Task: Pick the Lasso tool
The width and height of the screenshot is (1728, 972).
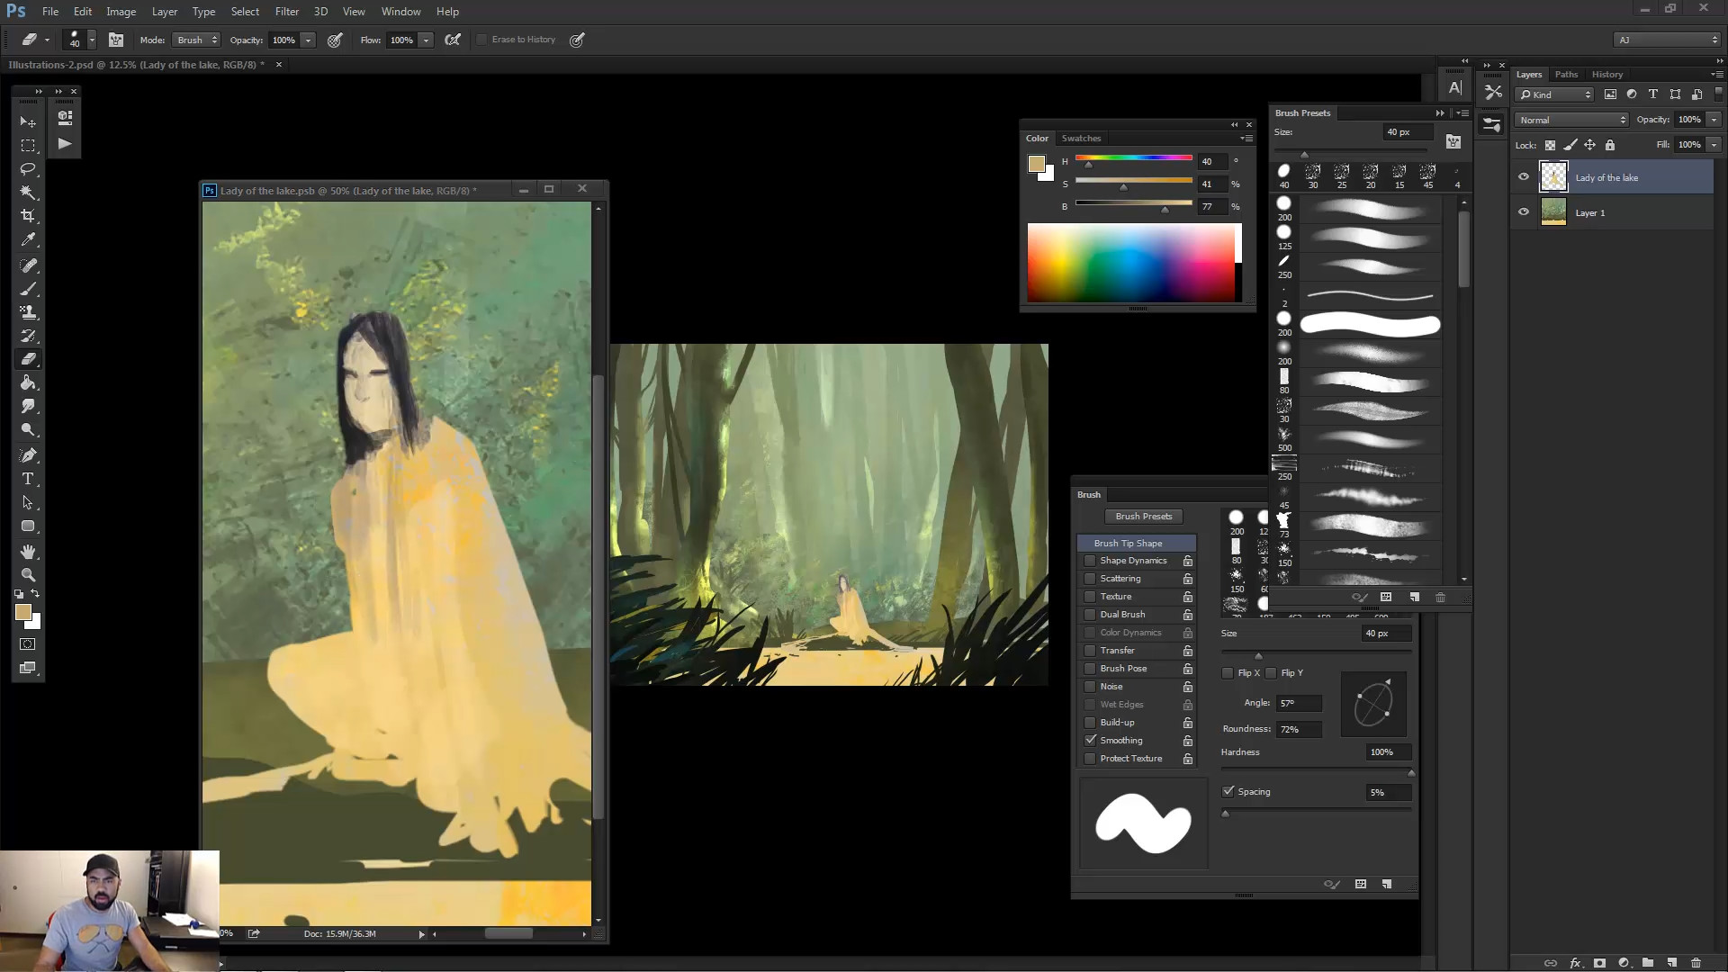Action: tap(28, 169)
